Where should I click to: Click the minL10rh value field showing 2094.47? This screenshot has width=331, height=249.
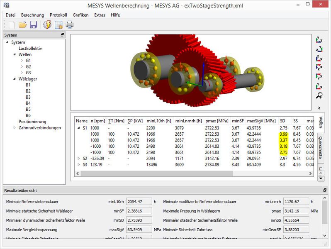pyautogui.click(x=138, y=202)
